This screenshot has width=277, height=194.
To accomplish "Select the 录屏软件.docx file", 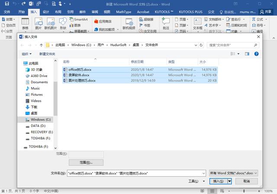I will point(140,75).
